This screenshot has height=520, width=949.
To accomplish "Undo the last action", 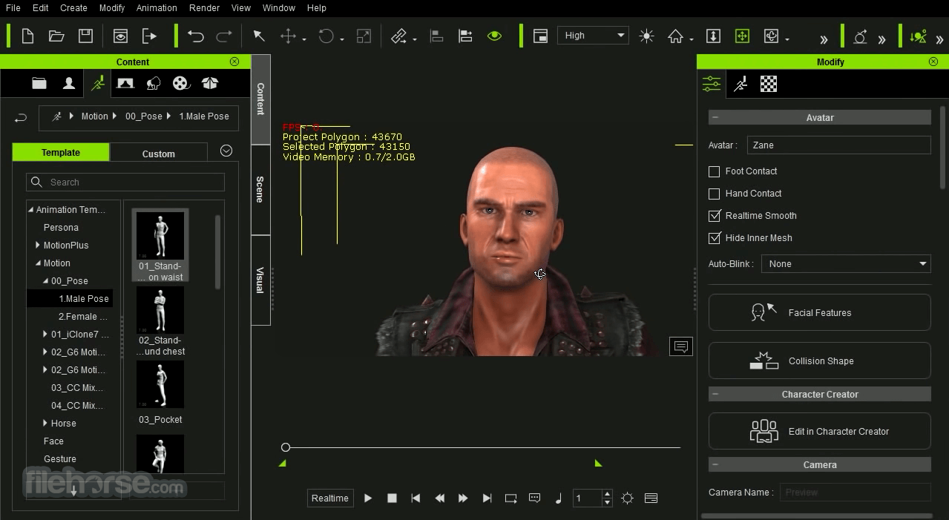I will click(196, 36).
